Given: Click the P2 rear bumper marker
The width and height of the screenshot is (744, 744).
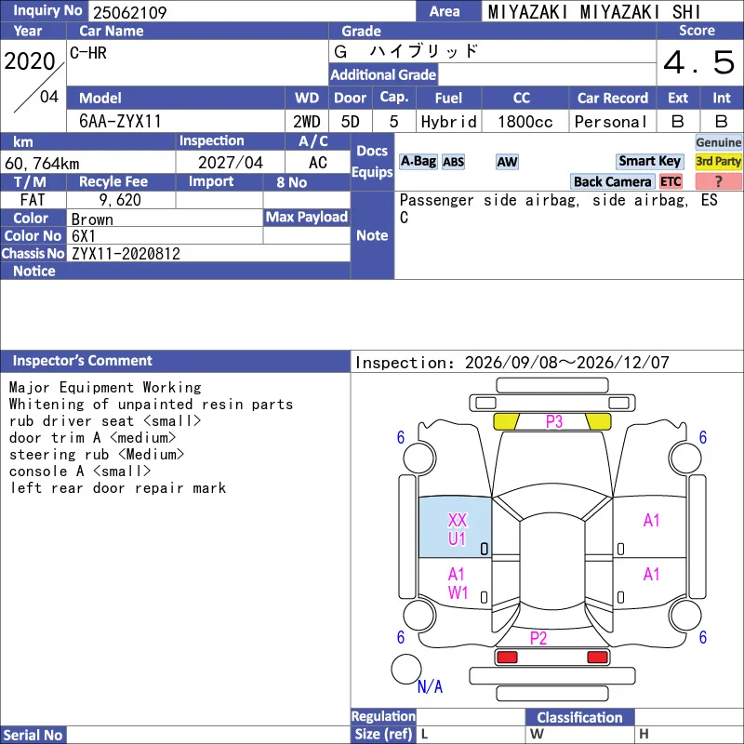Looking at the screenshot, I should tap(538, 638).
